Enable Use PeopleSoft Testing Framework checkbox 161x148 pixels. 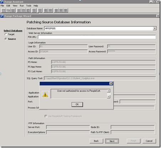coord(46,116)
